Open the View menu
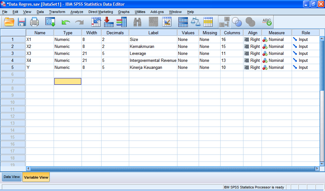Screen dimensions: 325x191 tap(27, 12)
